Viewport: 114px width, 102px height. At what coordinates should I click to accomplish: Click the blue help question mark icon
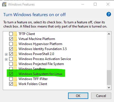point(109,14)
